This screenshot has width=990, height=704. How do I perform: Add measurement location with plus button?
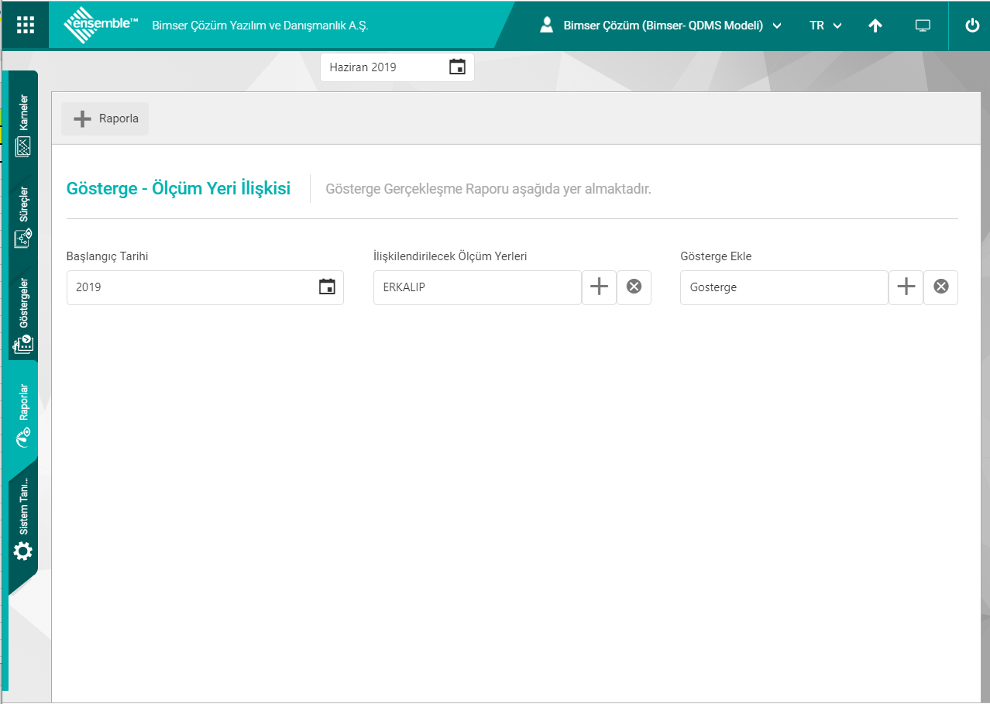point(599,287)
